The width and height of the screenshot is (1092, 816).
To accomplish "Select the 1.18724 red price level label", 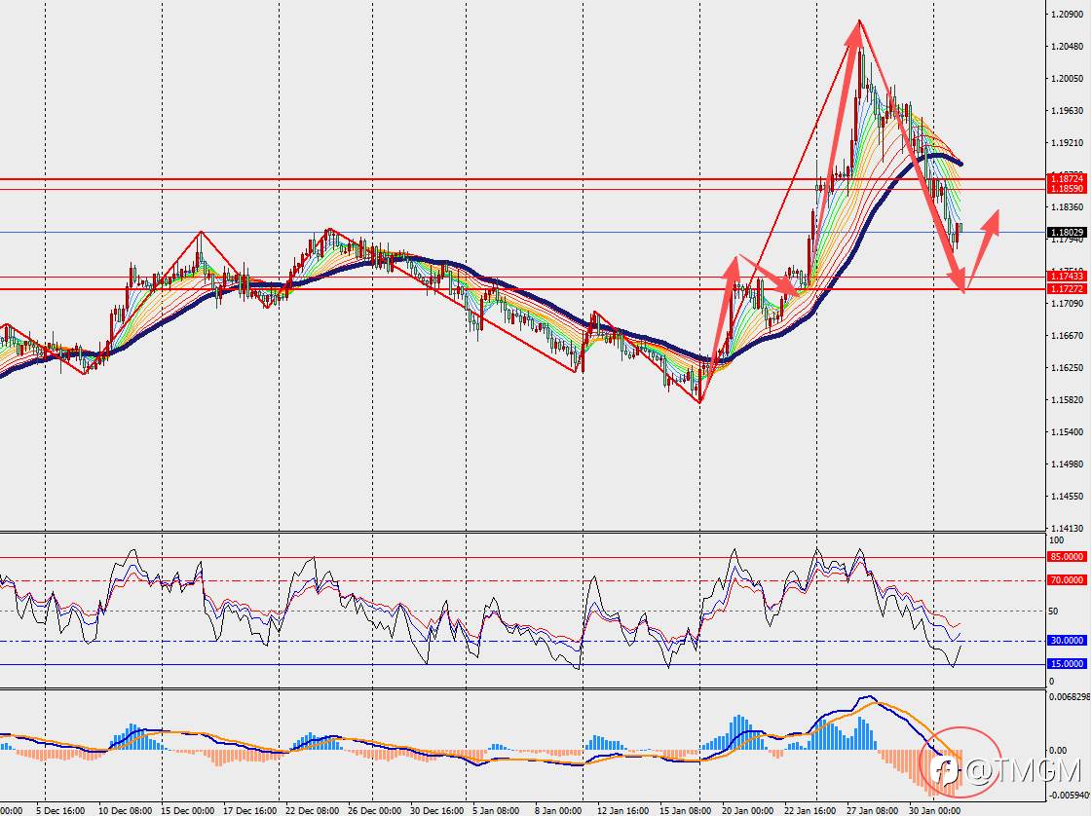I will [x=1067, y=179].
